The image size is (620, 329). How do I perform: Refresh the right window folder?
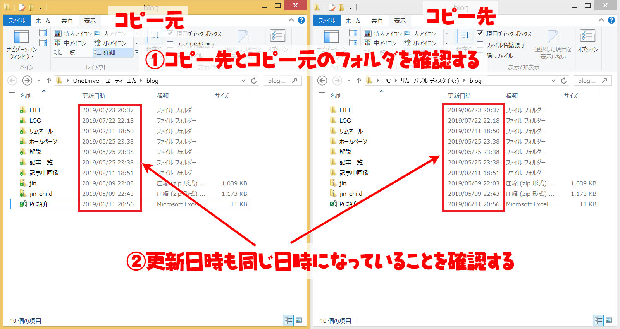564,81
